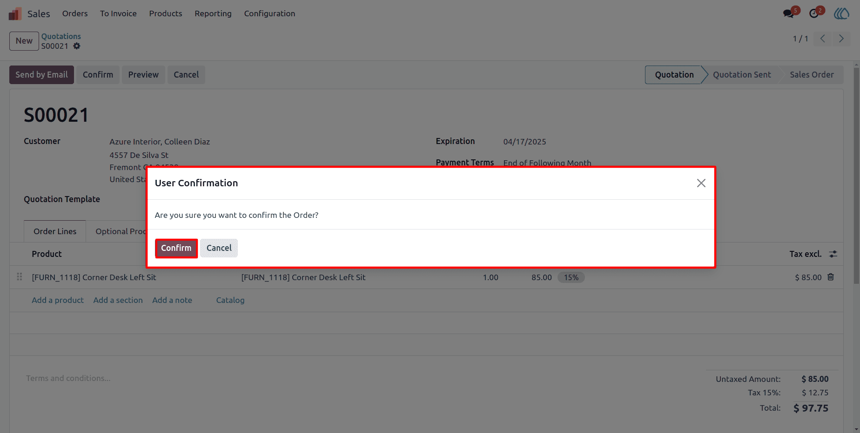The height and width of the screenshot is (433, 860).
Task: Click the page vertical scrollbar
Action: tap(856, 177)
